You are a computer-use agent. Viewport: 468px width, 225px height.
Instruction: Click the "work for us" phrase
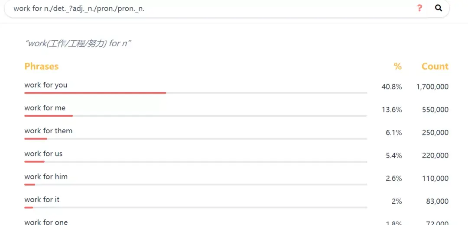[43, 154]
